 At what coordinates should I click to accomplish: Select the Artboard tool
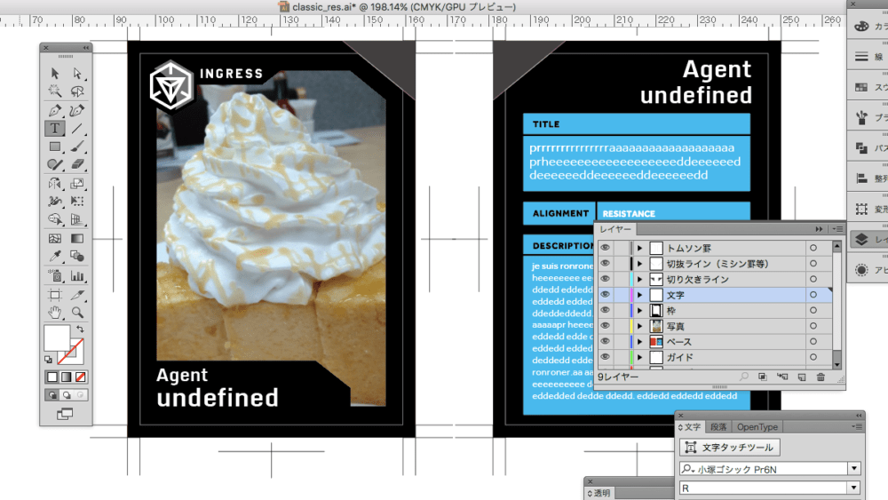click(55, 295)
